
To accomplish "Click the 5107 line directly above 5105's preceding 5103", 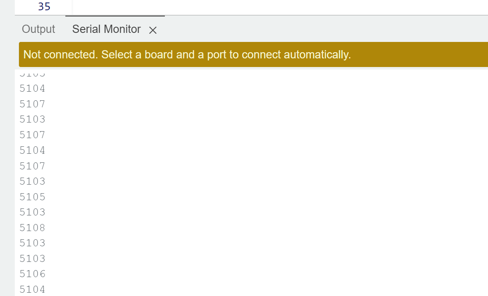I will [32, 166].
